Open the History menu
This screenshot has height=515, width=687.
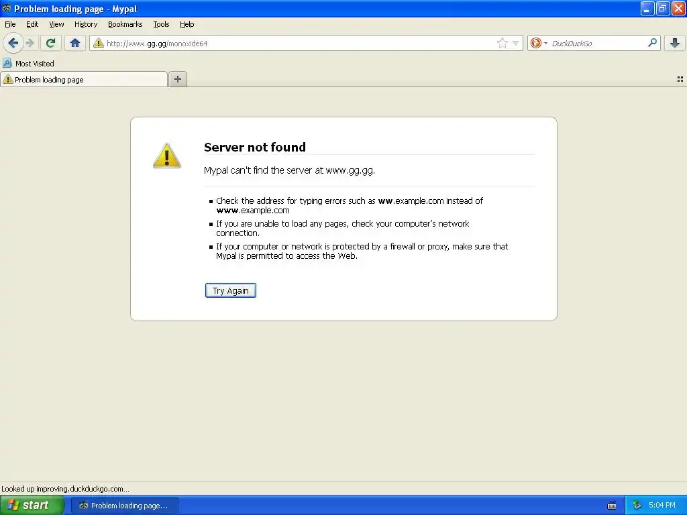(x=86, y=24)
